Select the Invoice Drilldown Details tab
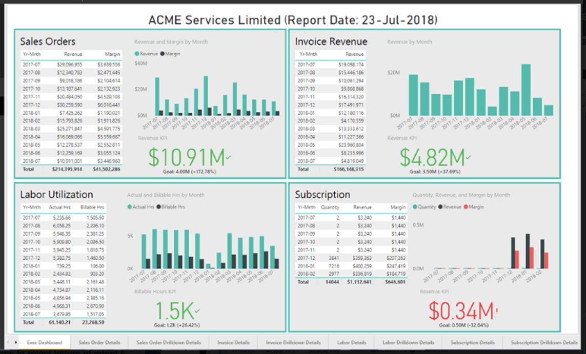The height and width of the screenshot is (354, 586). [x=293, y=342]
